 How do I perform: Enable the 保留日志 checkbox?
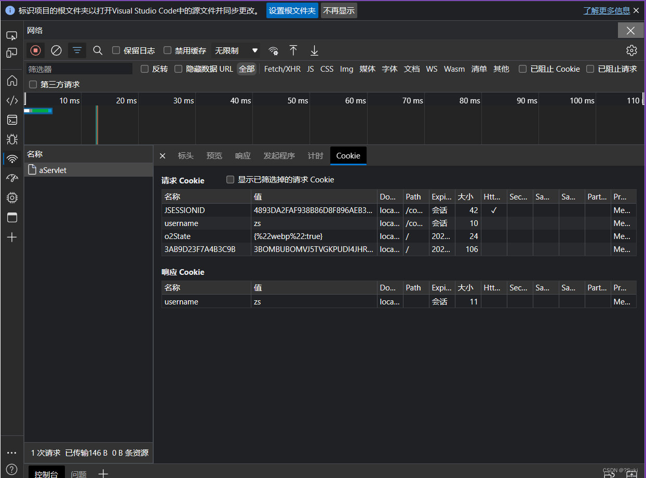point(116,50)
